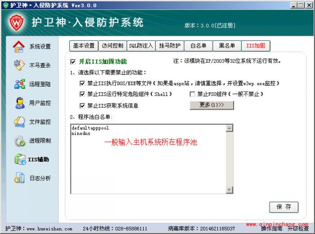Switch to the 黑名单 tab
Image resolution: width=315 pixels, height=234 pixels.
pyautogui.click(x=227, y=46)
